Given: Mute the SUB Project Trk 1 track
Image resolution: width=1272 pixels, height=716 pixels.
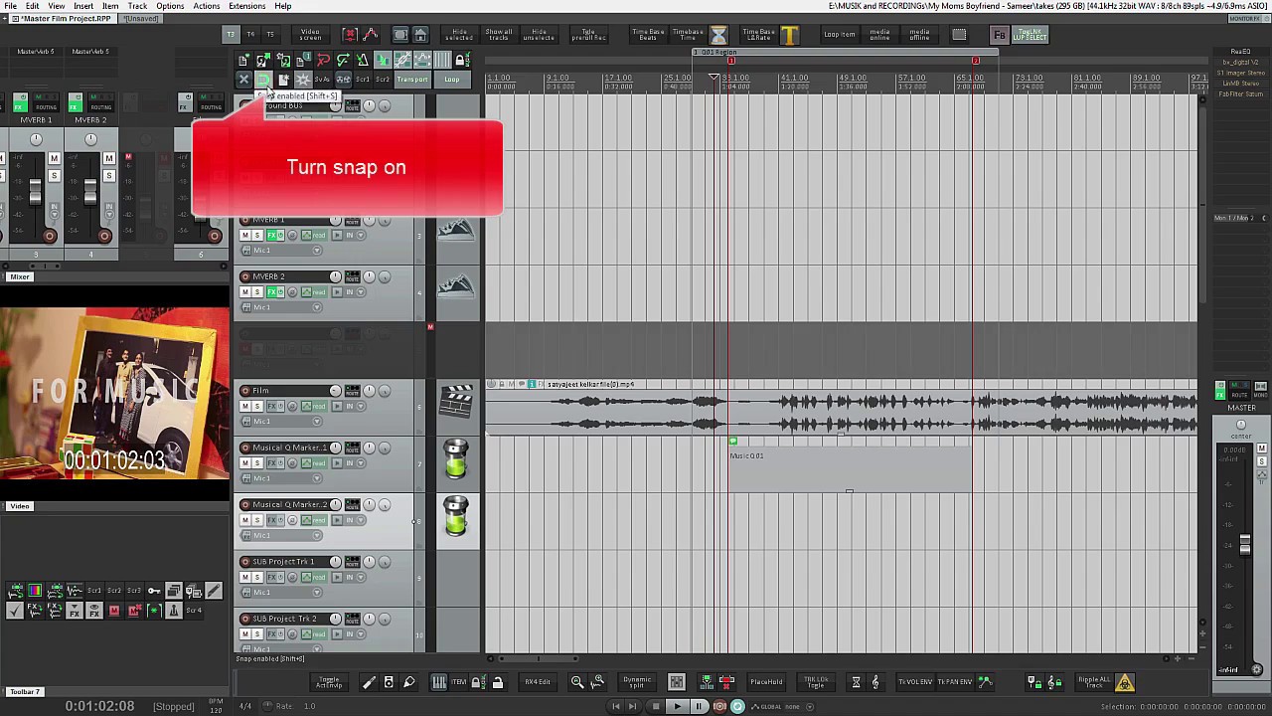Looking at the screenshot, I should [x=245, y=577].
